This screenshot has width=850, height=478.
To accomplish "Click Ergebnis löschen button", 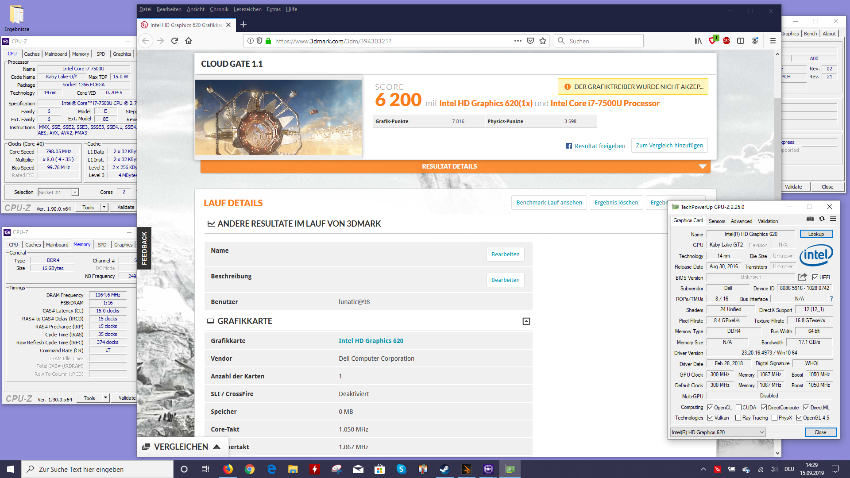I will tap(616, 203).
